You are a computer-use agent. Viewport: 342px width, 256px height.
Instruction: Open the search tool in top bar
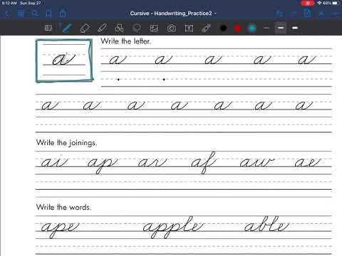pos(35,14)
